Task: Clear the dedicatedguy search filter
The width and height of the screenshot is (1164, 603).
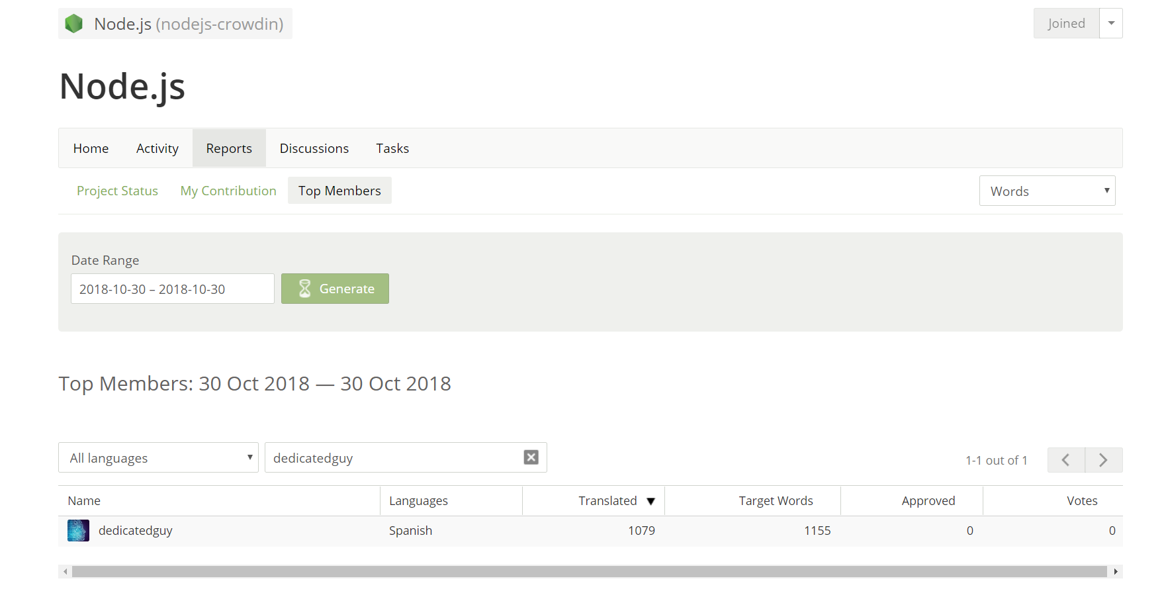Action: point(531,457)
